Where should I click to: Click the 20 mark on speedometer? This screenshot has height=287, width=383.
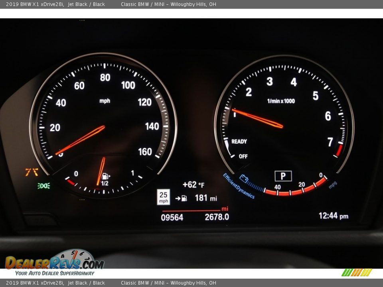pos(55,128)
